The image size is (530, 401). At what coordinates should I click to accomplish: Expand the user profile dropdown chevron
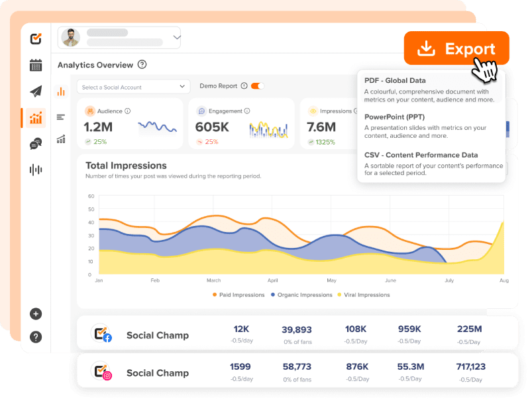(177, 38)
